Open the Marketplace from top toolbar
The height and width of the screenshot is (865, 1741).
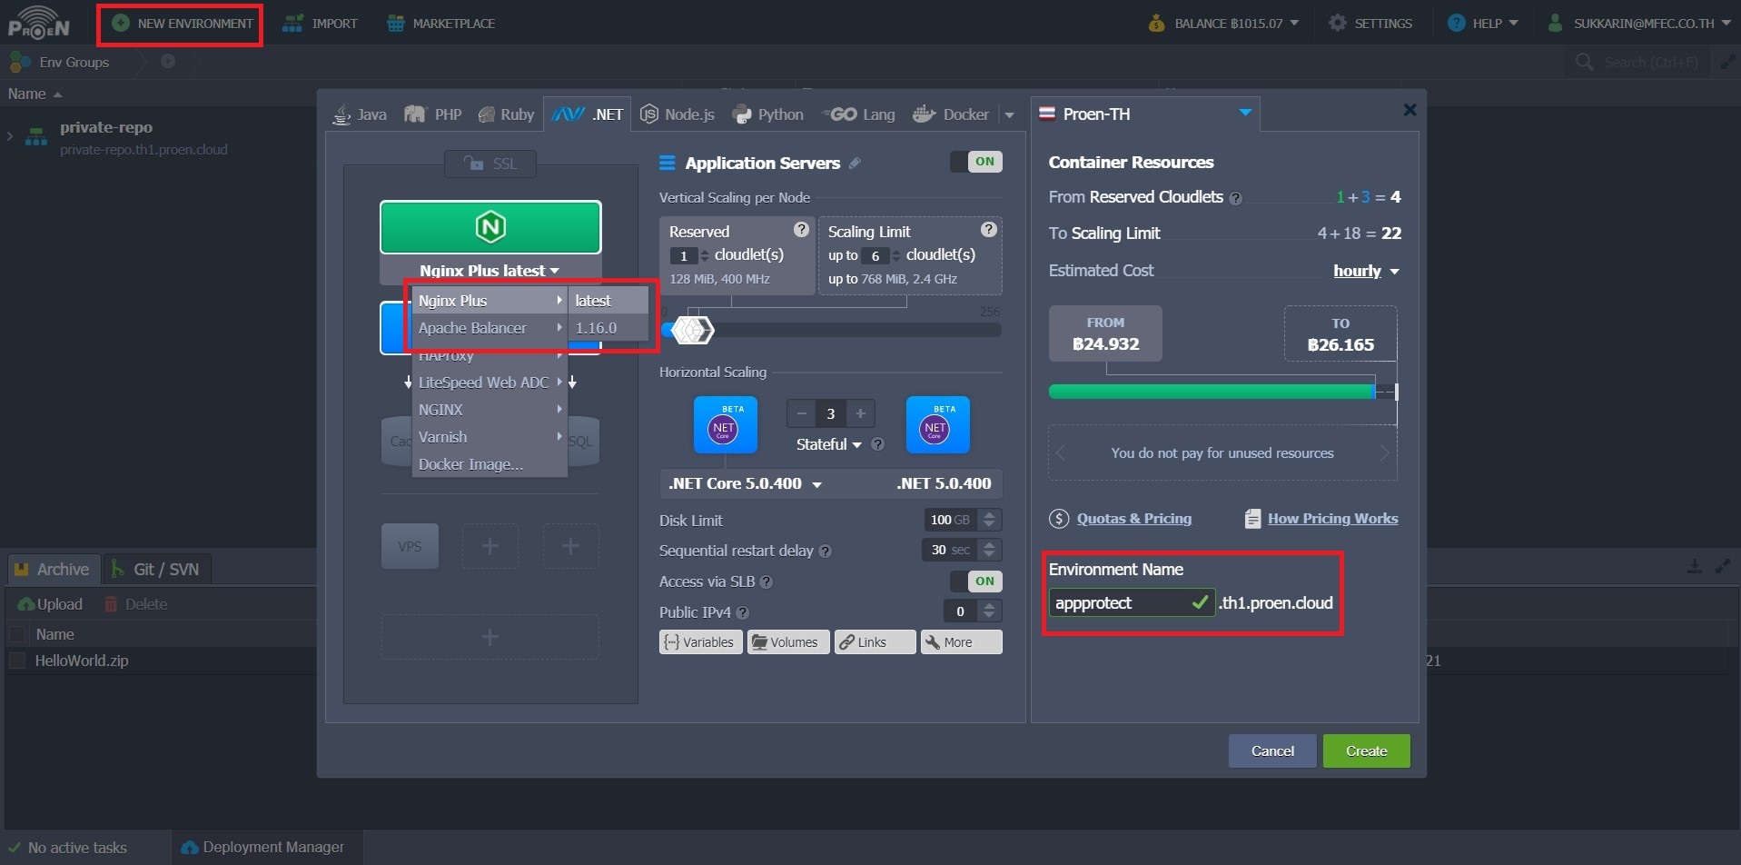coord(440,24)
